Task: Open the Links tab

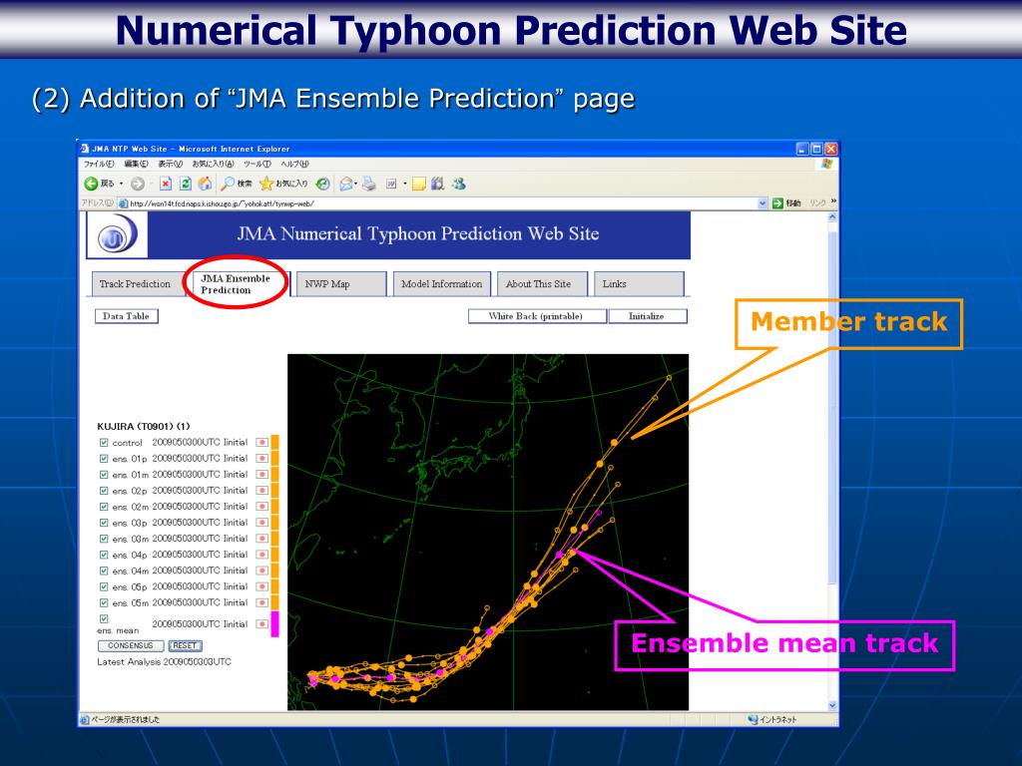Action: pyautogui.click(x=639, y=284)
